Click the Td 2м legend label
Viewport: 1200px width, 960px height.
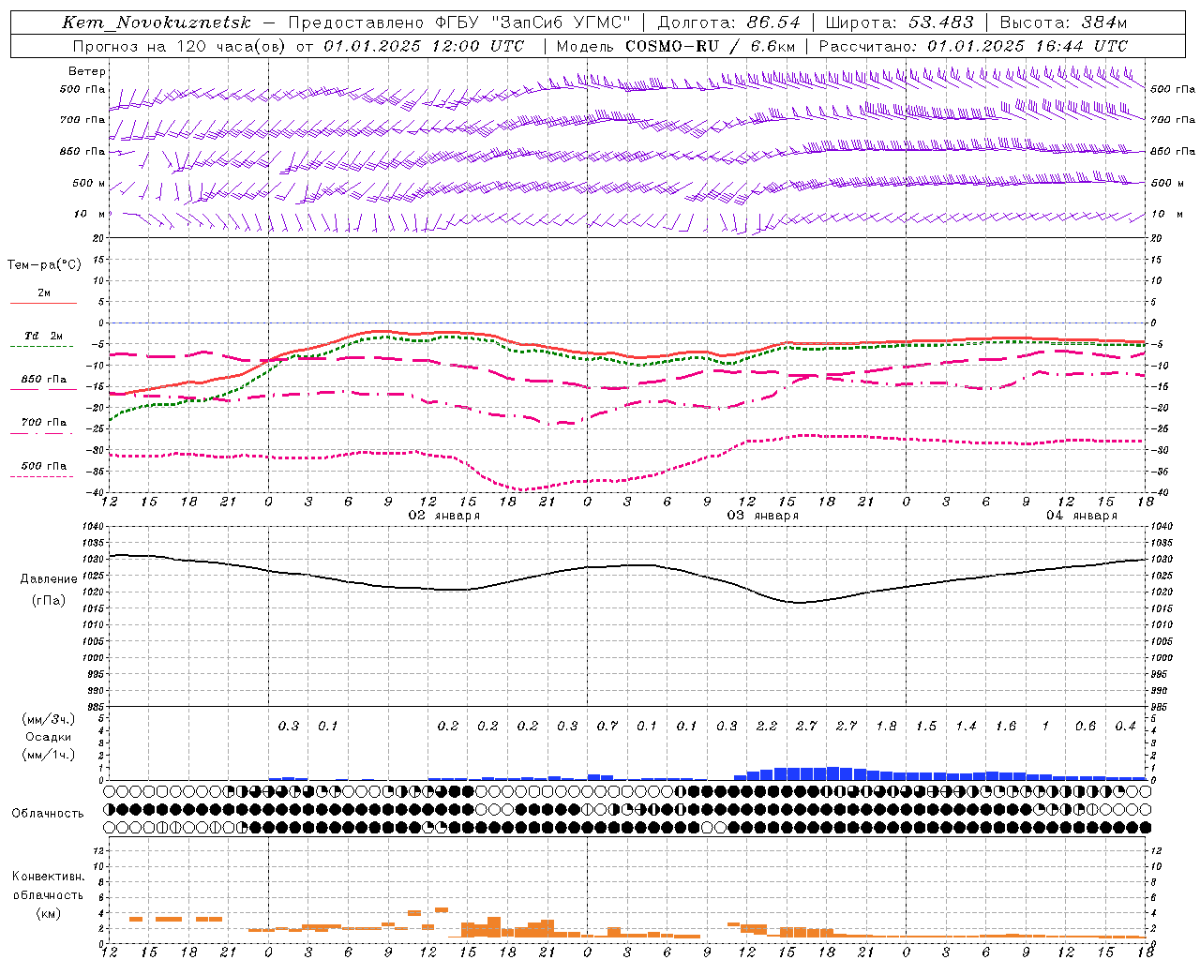click(x=44, y=336)
